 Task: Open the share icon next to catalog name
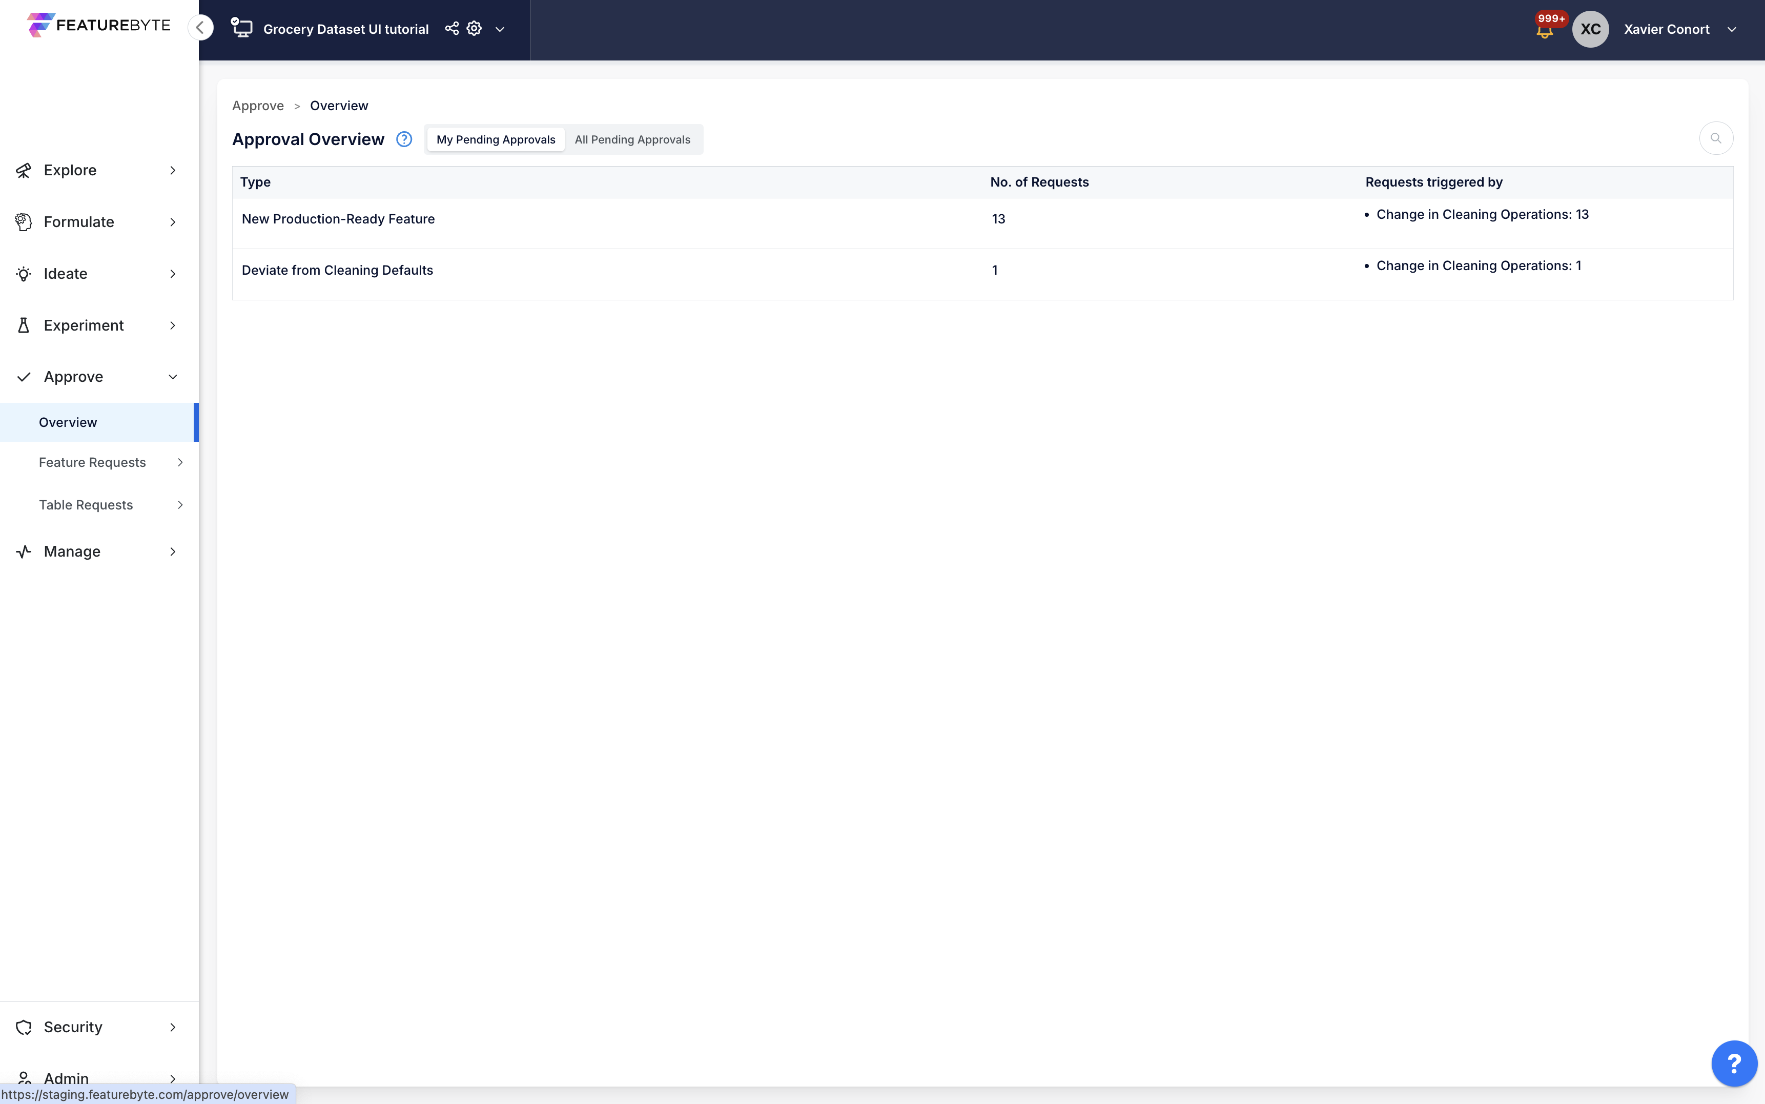[x=452, y=29]
